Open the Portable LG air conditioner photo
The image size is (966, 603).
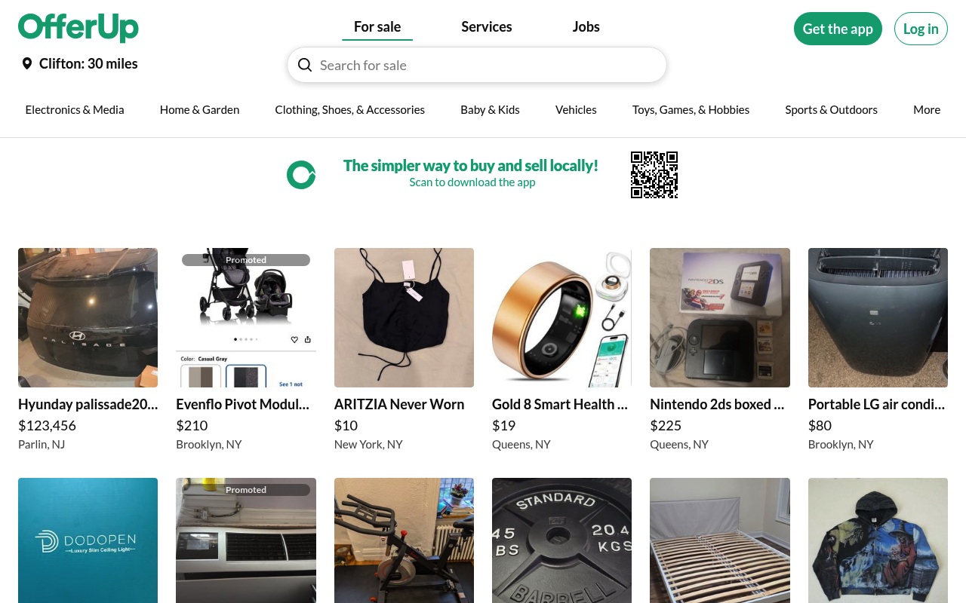point(878,317)
